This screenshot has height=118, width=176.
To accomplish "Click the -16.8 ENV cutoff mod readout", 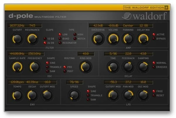I will [x=47, y=82].
